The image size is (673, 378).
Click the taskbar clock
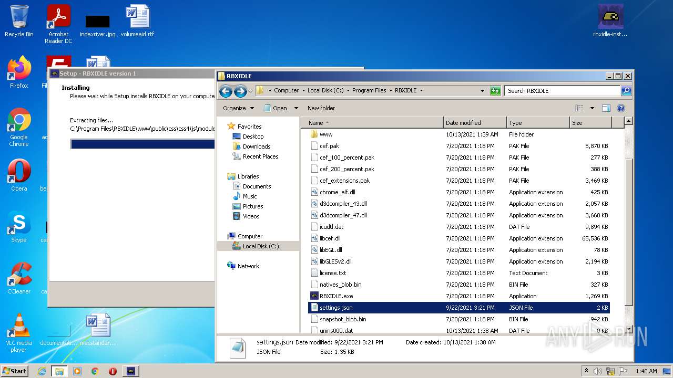click(646, 371)
